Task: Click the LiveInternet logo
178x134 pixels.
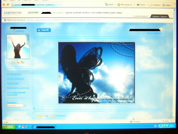Action: tap(13, 13)
